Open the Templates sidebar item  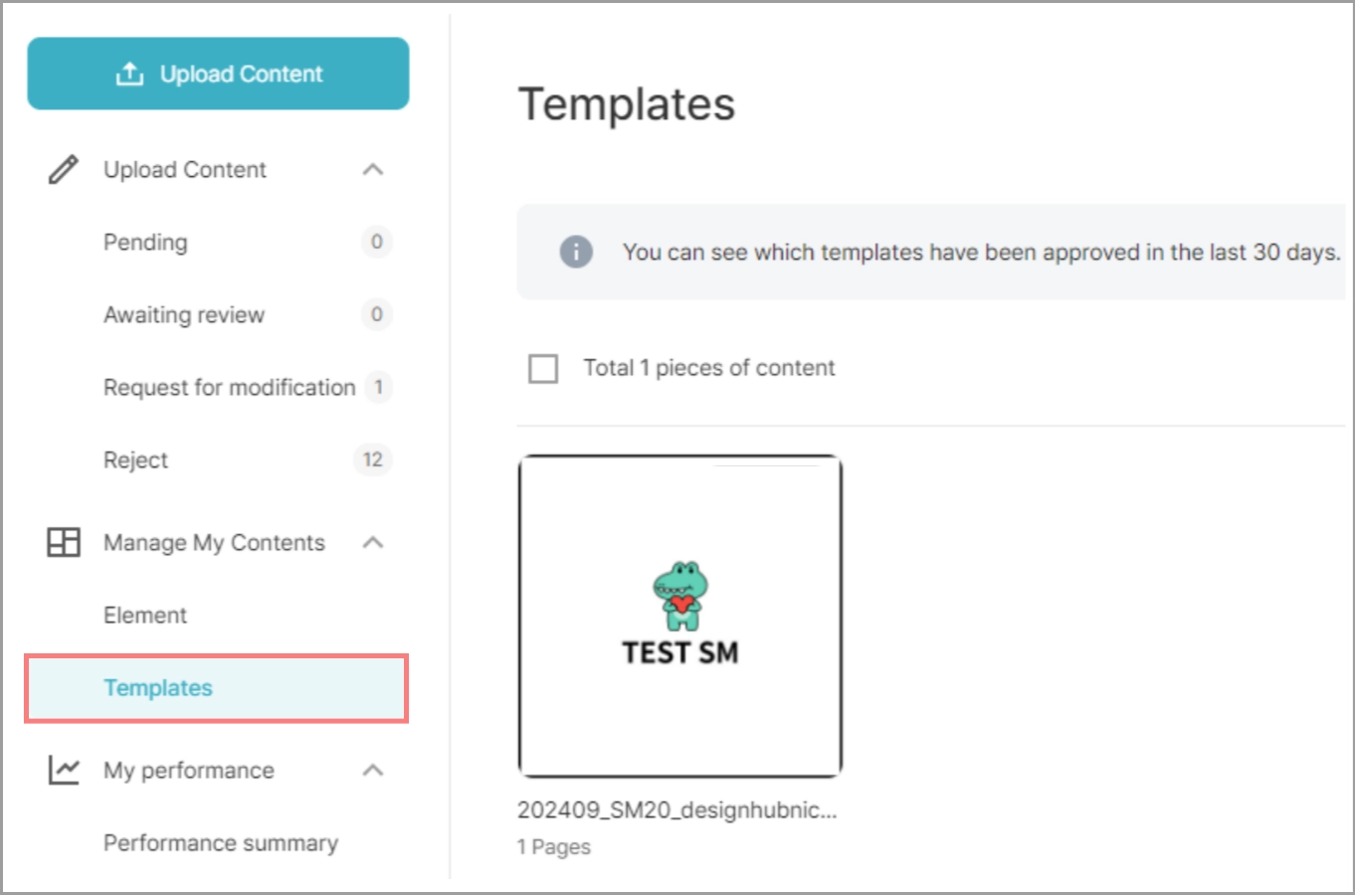[x=158, y=688]
